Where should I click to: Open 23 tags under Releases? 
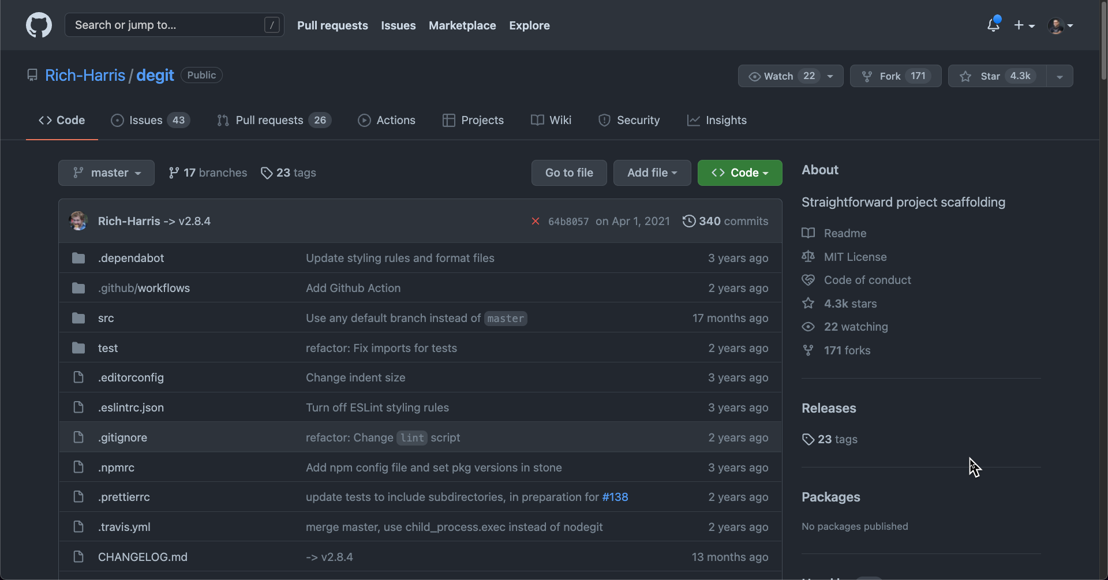click(830, 439)
